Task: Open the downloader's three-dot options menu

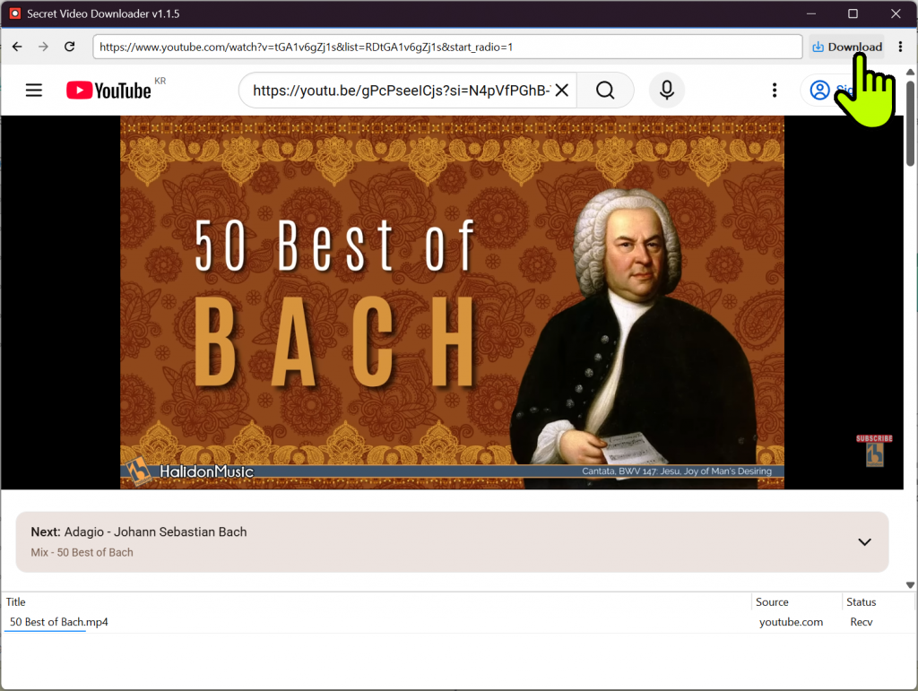Action: pos(900,47)
